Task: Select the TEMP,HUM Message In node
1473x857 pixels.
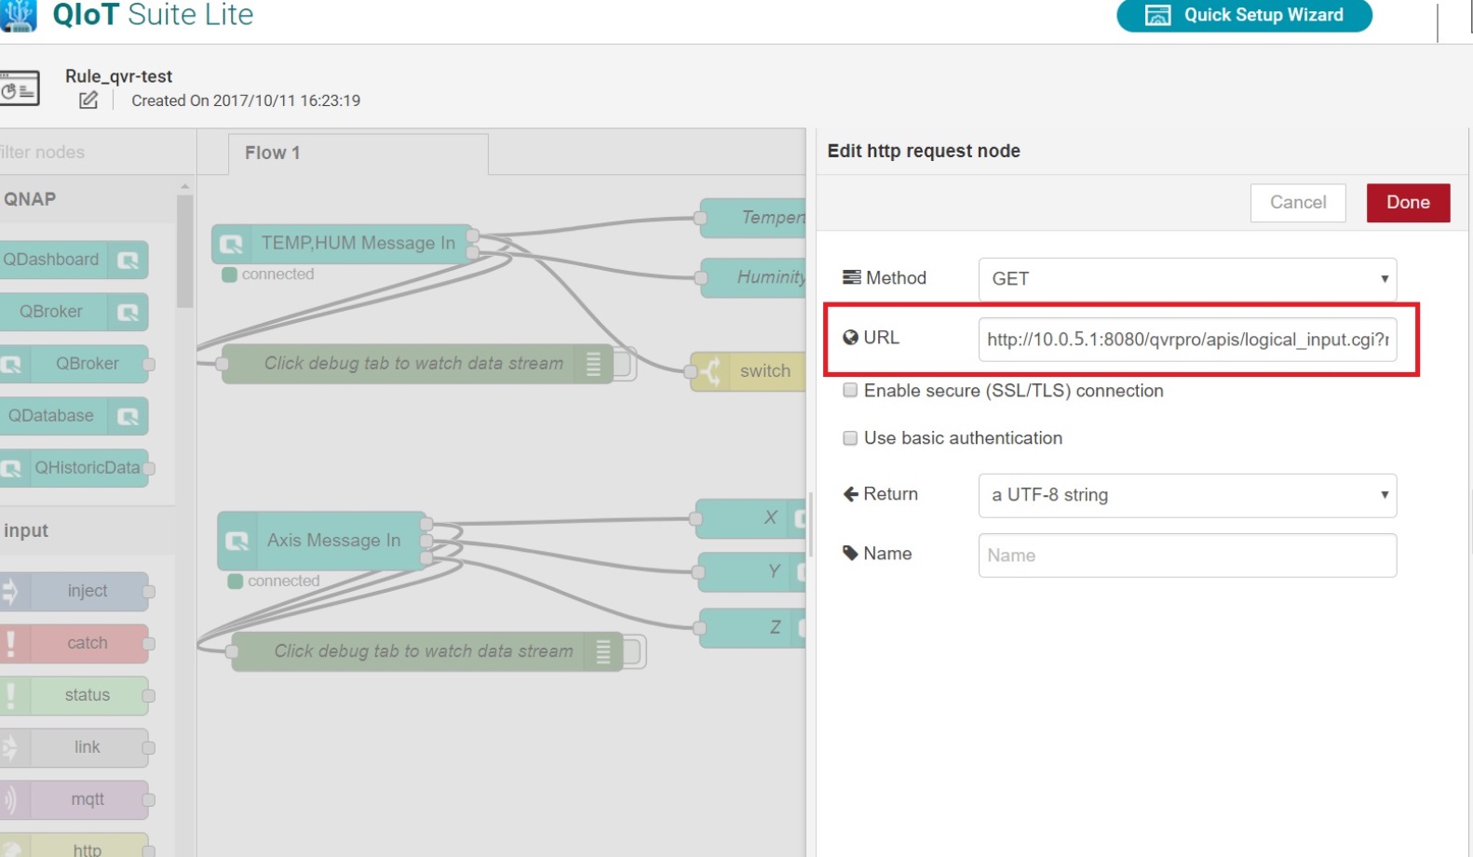Action: [x=343, y=244]
